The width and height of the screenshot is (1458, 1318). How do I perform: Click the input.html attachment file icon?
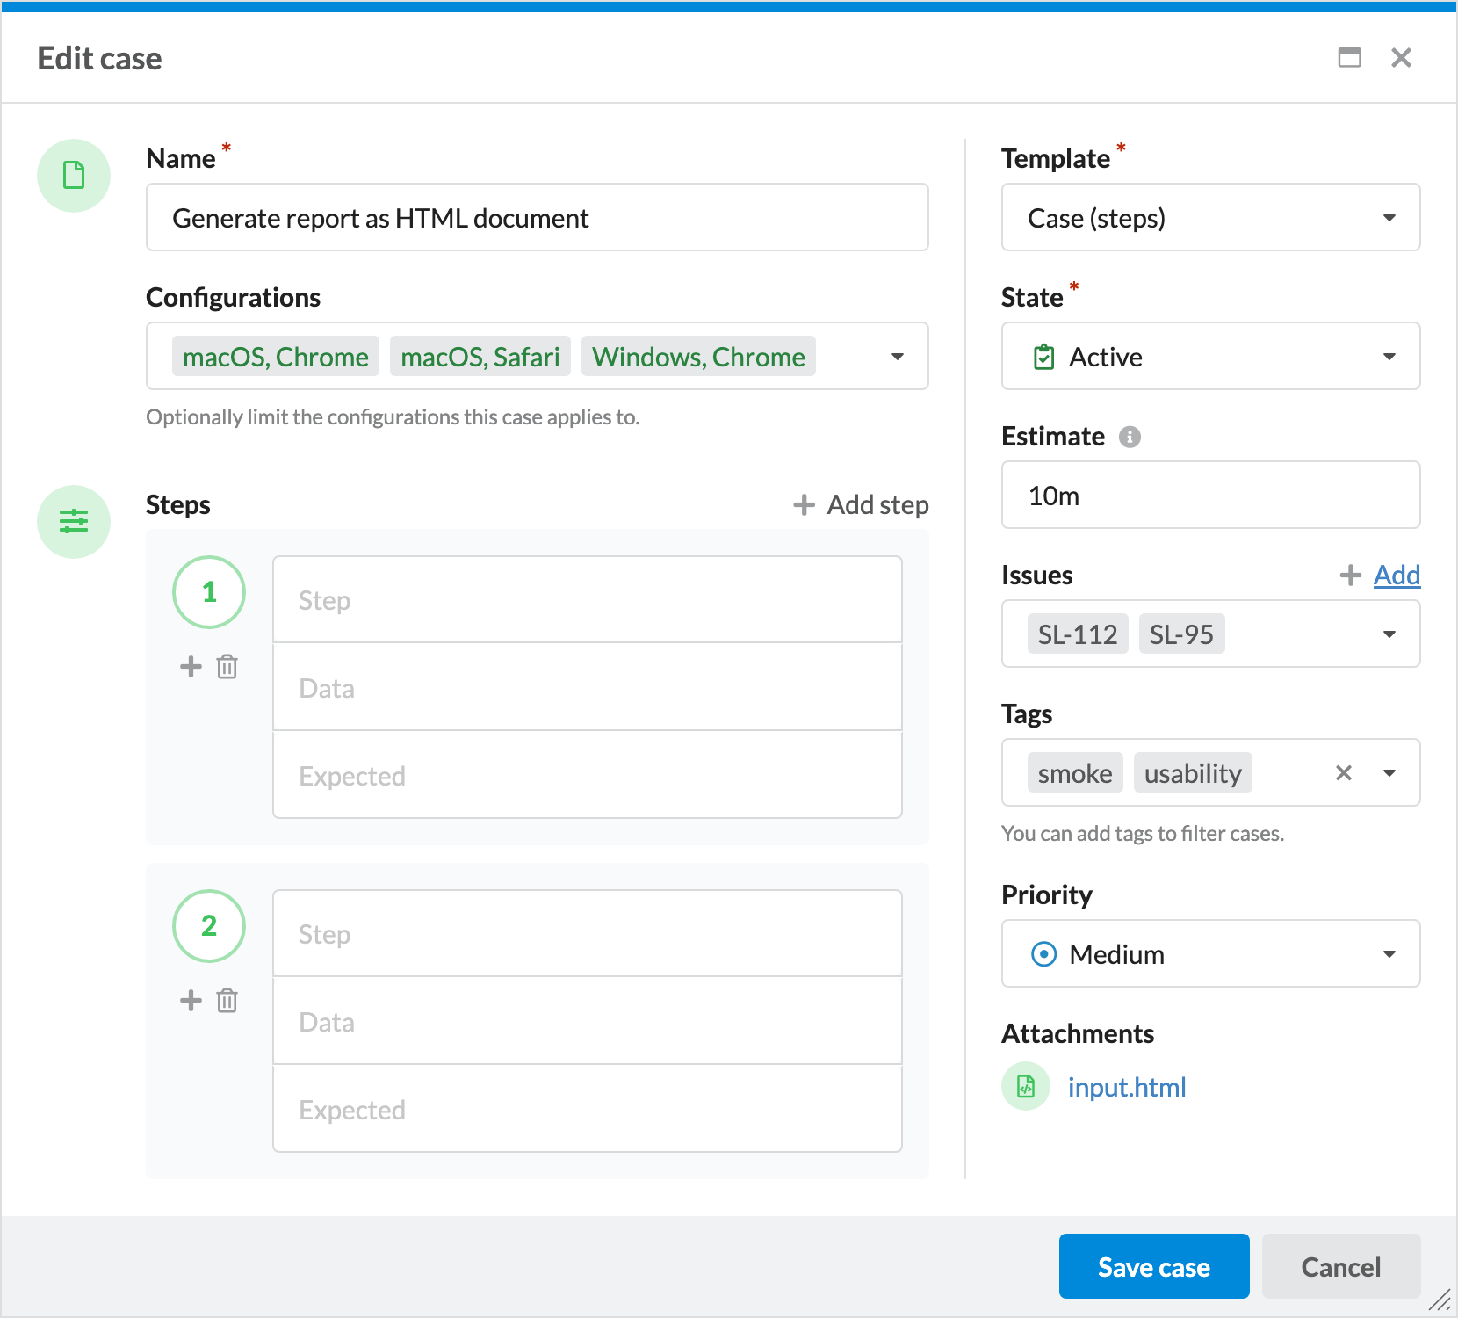click(x=1026, y=1087)
